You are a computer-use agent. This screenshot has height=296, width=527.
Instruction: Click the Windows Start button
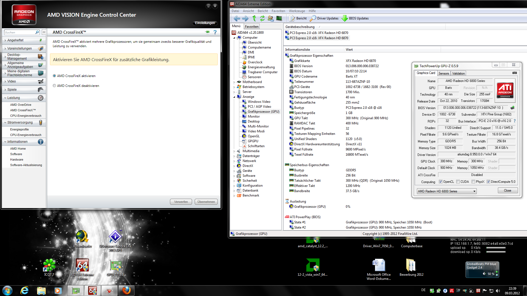click(x=7, y=290)
